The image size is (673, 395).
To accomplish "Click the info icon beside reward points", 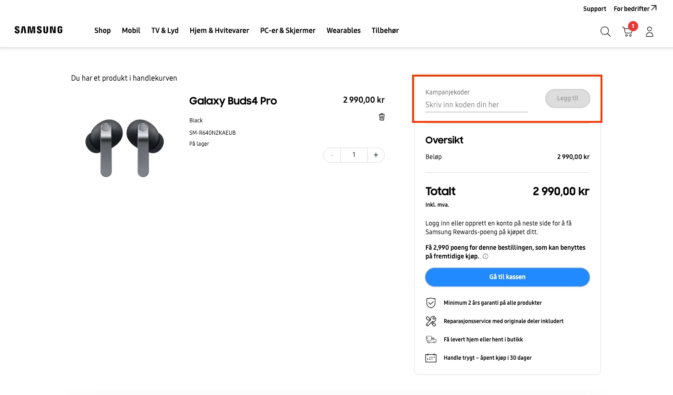I will point(485,256).
